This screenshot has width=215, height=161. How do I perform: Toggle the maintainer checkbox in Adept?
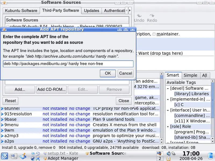pyautogui.click(x=154, y=34)
